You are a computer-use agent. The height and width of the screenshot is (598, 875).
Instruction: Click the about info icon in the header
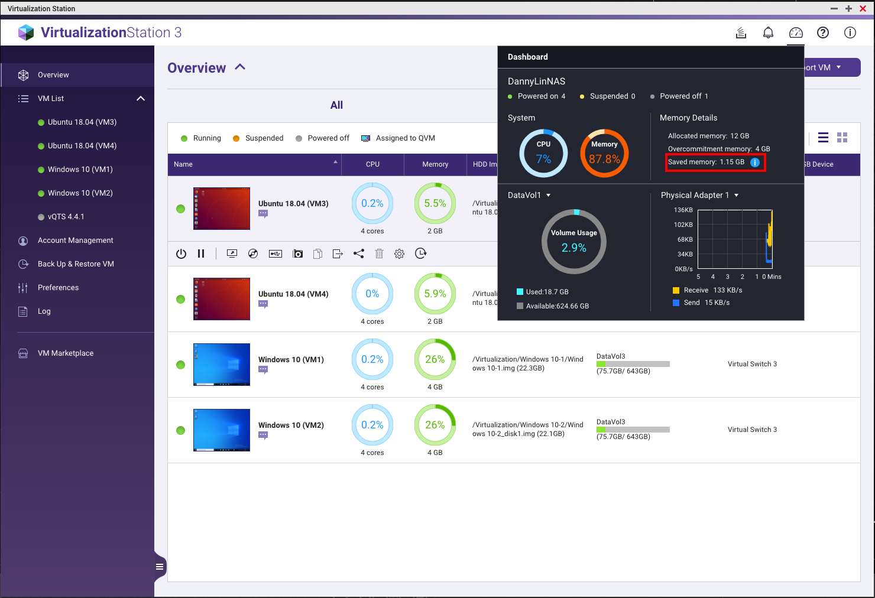point(850,32)
